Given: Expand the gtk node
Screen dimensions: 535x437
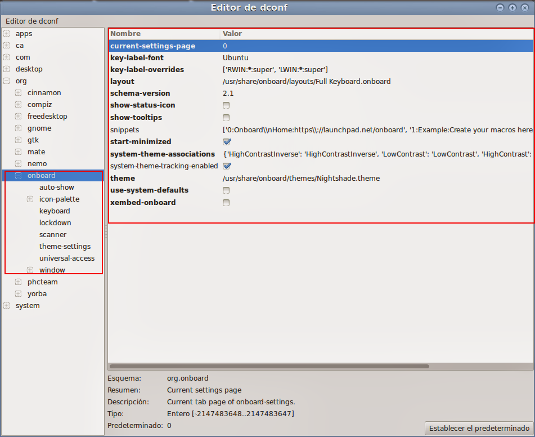Looking at the screenshot, I should [19, 140].
